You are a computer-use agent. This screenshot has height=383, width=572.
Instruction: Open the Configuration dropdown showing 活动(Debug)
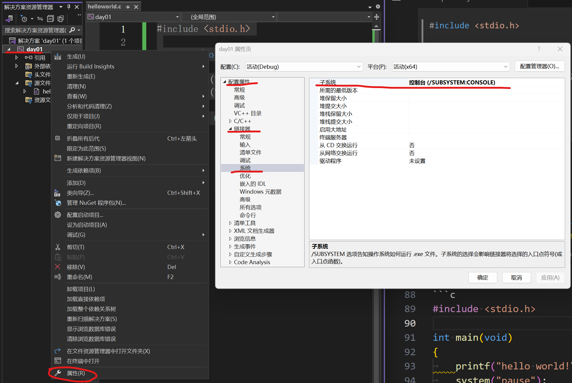304,67
